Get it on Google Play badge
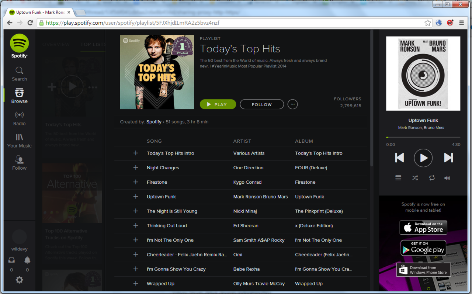The height and width of the screenshot is (294, 472). click(423, 248)
